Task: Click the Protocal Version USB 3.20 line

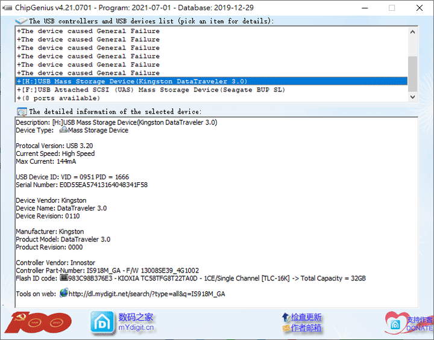Action: [x=54, y=146]
